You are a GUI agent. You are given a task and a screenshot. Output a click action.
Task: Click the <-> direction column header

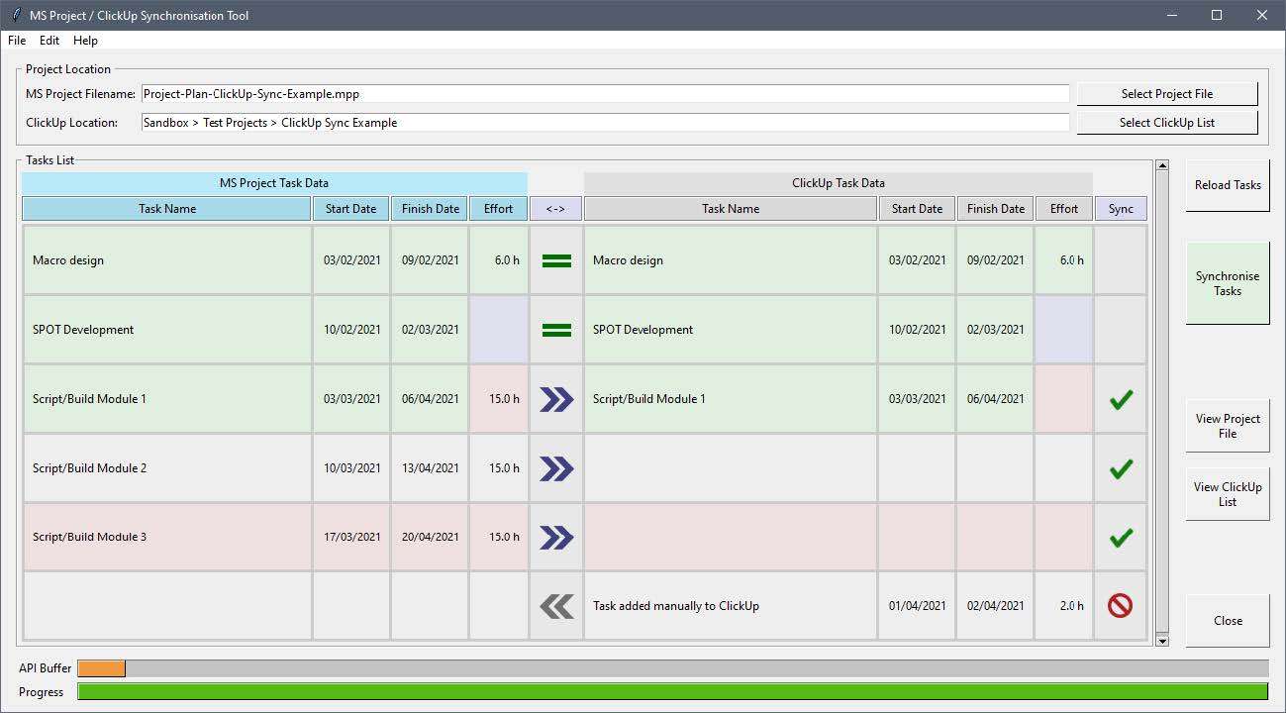coord(555,209)
